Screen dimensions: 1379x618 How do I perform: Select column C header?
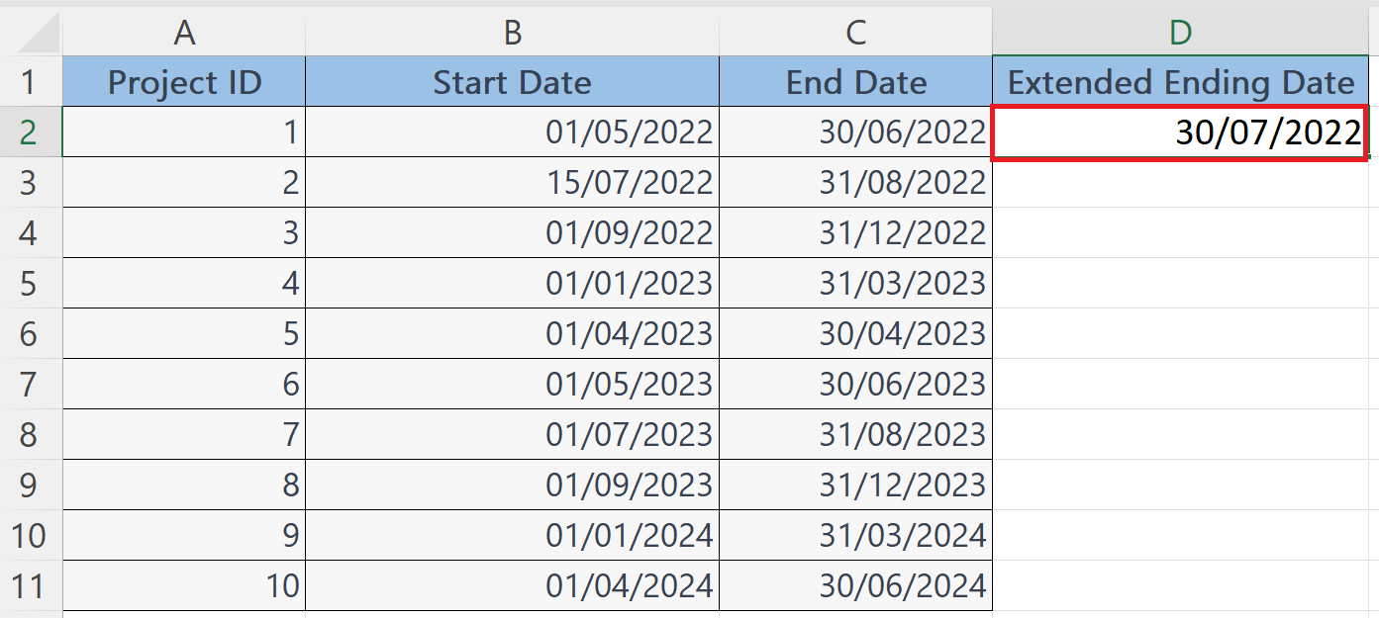855,31
